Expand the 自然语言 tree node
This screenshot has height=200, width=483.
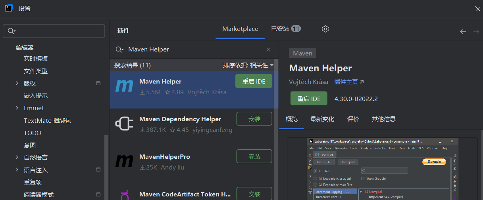[x=17, y=157]
